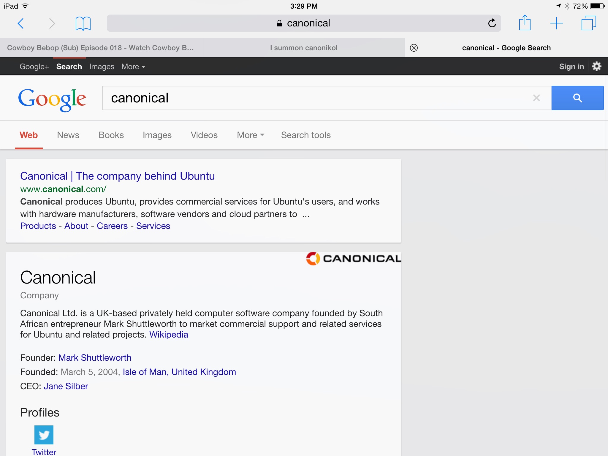This screenshot has width=608, height=456.
Task: Switch to Images results tab
Action: point(157,135)
